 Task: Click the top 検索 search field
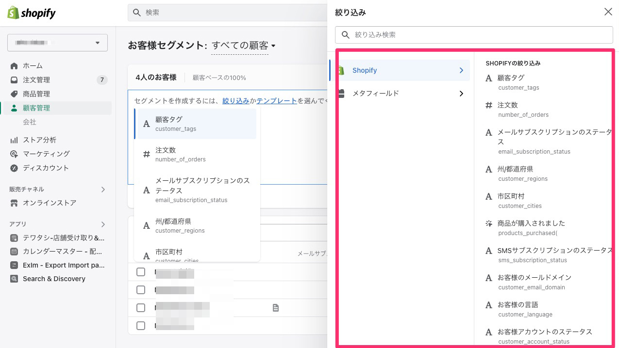tap(227, 13)
